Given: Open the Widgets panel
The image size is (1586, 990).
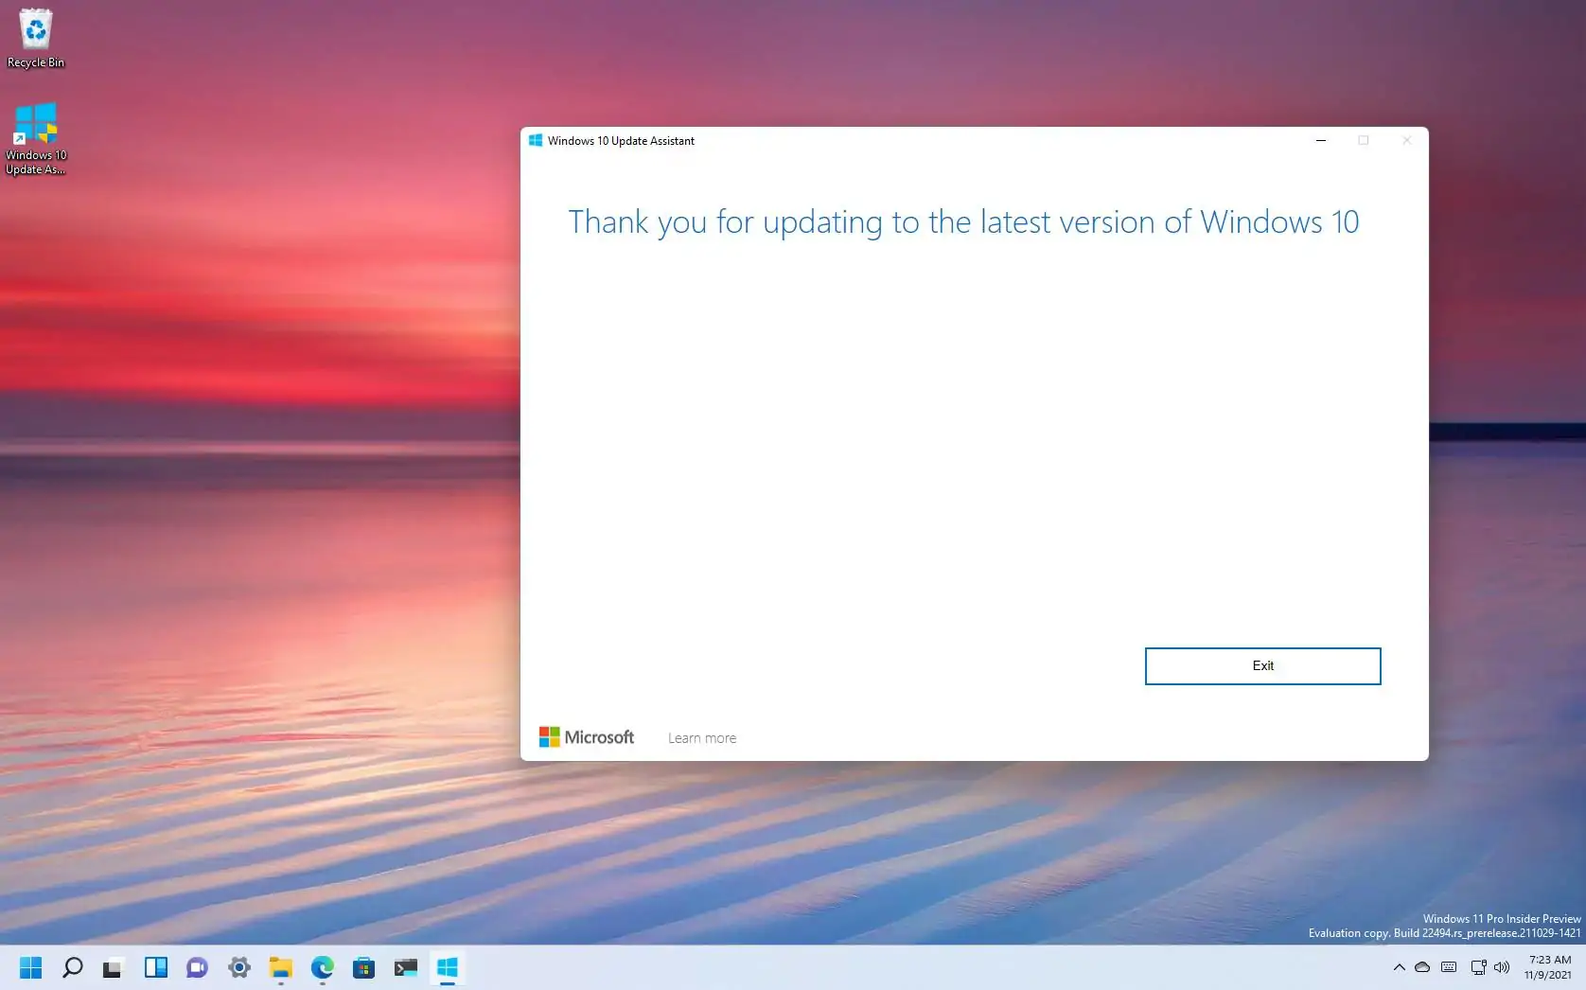Looking at the screenshot, I should 155,968.
